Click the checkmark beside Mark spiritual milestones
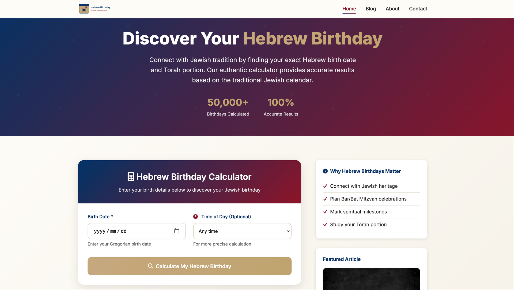This screenshot has width=514, height=290. [325, 212]
